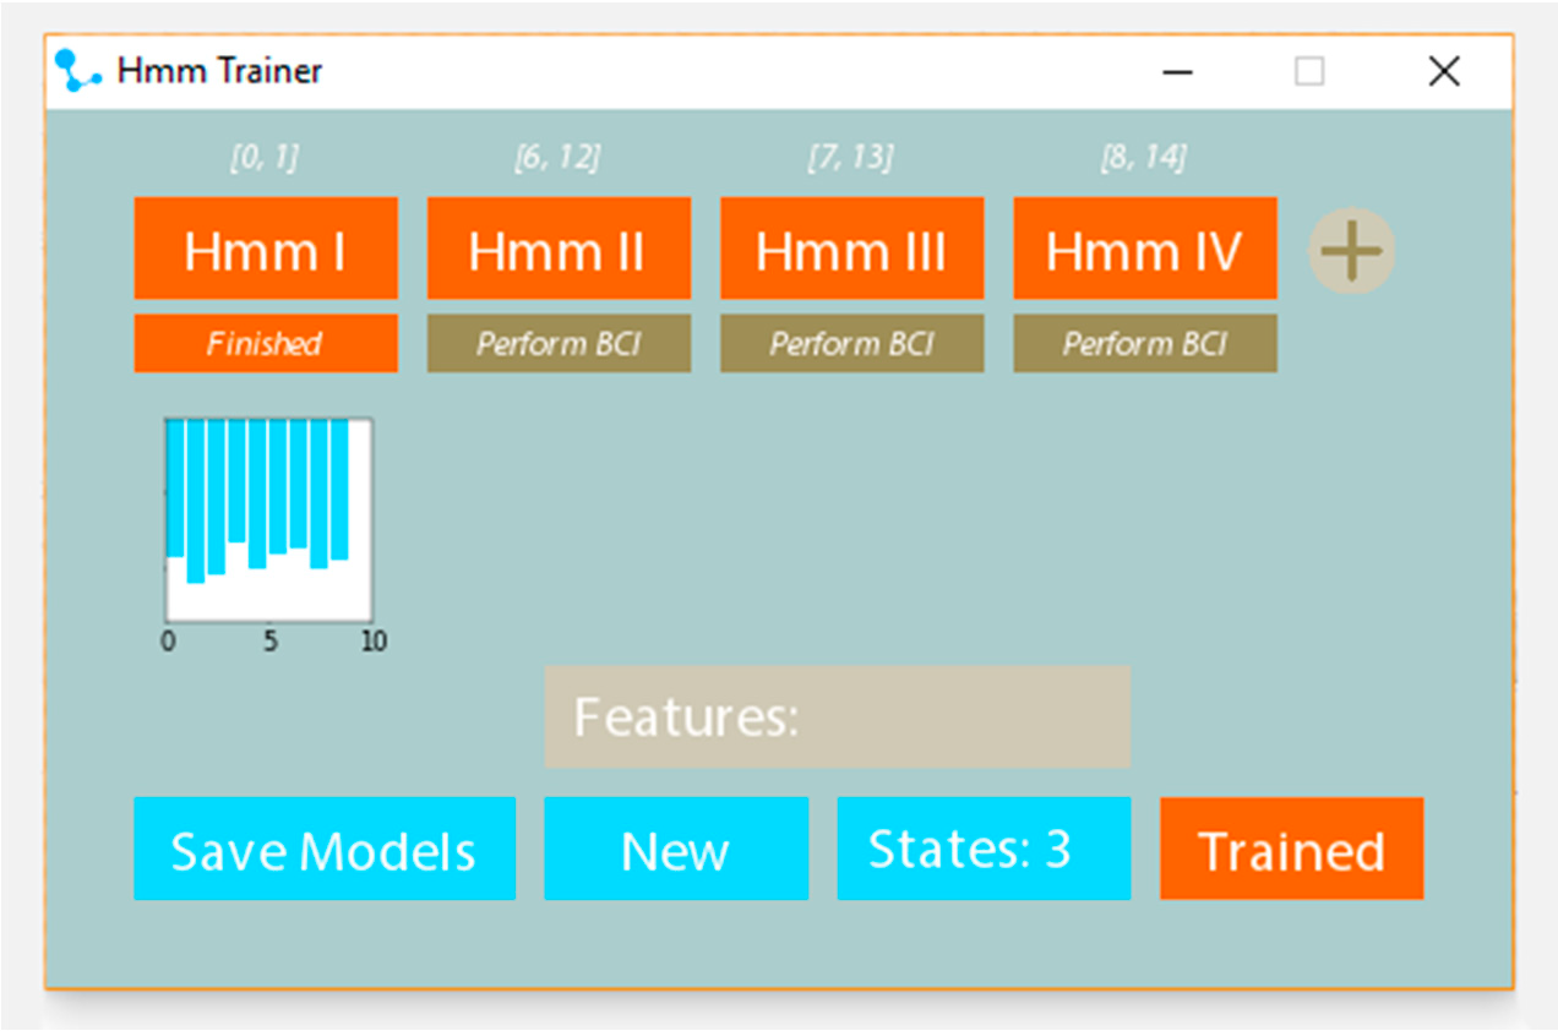Click the Finished status under Hmm I
The height and width of the screenshot is (1031, 1558).
pyautogui.click(x=266, y=343)
